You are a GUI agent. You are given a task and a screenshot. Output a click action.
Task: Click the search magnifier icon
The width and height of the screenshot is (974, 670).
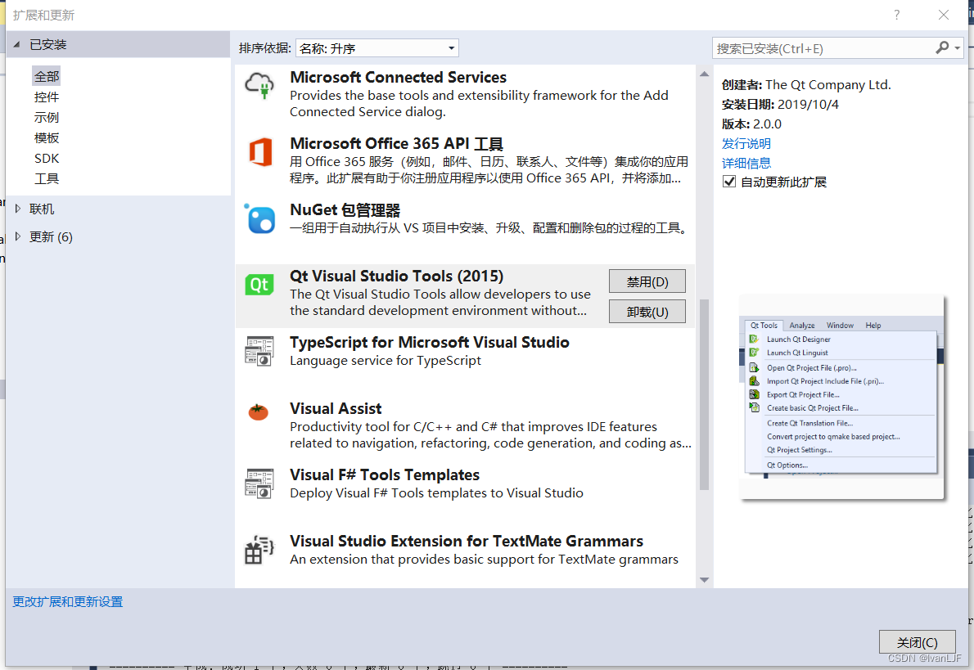pos(942,47)
